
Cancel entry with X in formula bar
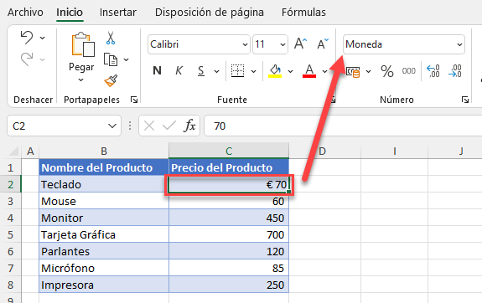149,126
